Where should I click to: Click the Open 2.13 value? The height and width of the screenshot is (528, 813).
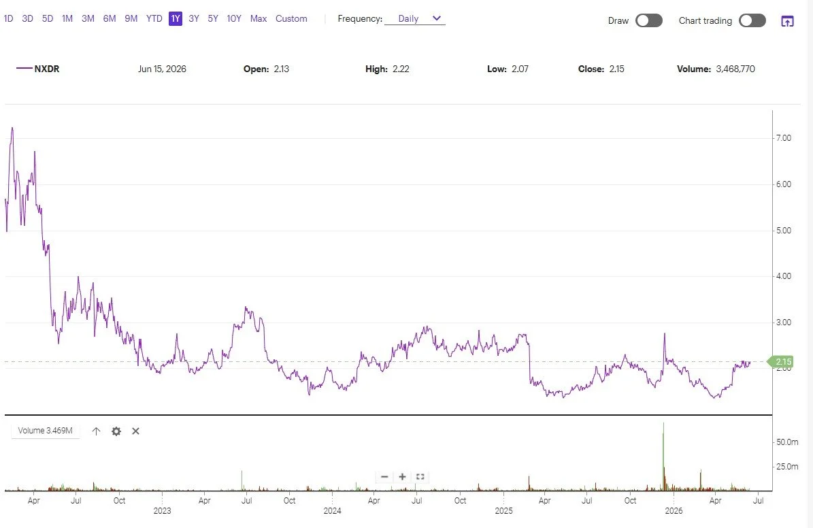267,69
